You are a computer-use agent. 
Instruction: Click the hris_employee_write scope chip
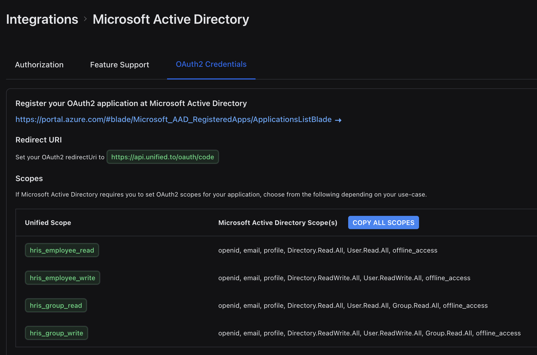(x=62, y=278)
